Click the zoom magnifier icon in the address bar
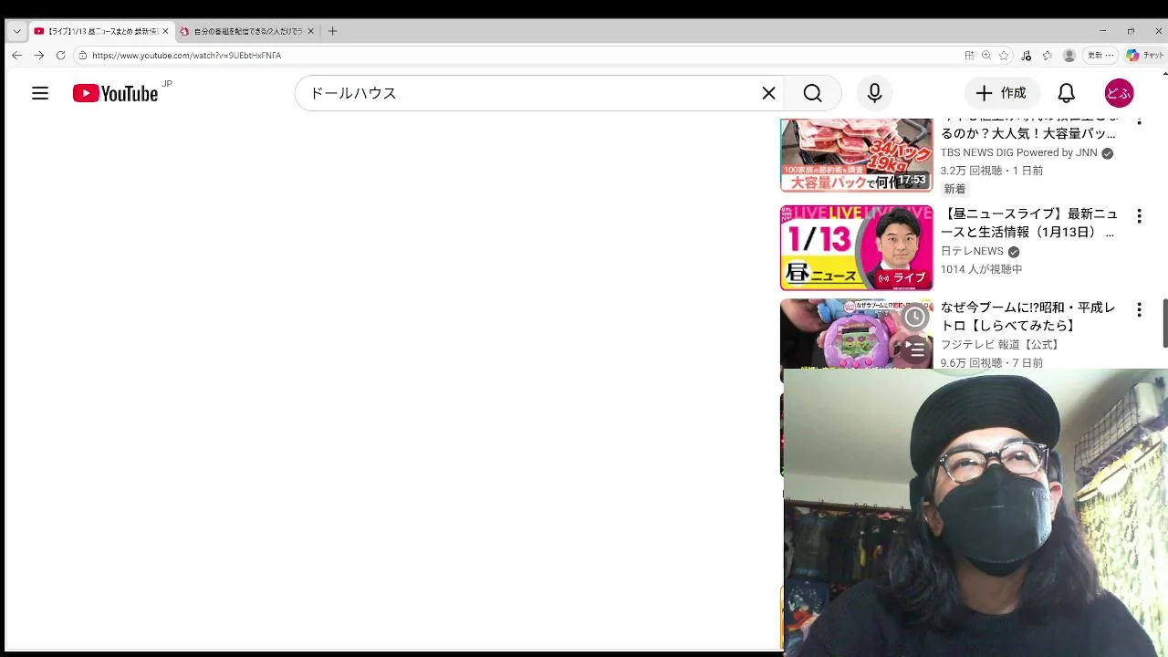This screenshot has height=657, width=1168. click(986, 56)
